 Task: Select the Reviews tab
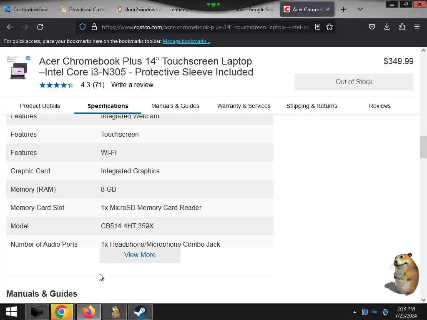click(379, 106)
